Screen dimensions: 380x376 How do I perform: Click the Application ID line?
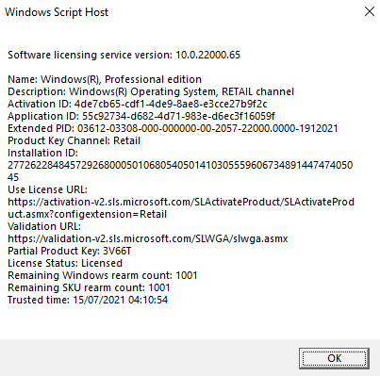pos(141,116)
